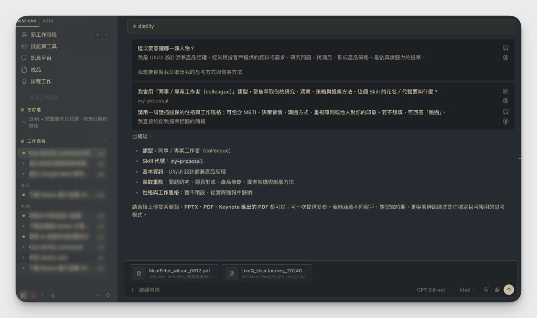Open the attached LiveQ_UserJourney file chip

click(267, 273)
